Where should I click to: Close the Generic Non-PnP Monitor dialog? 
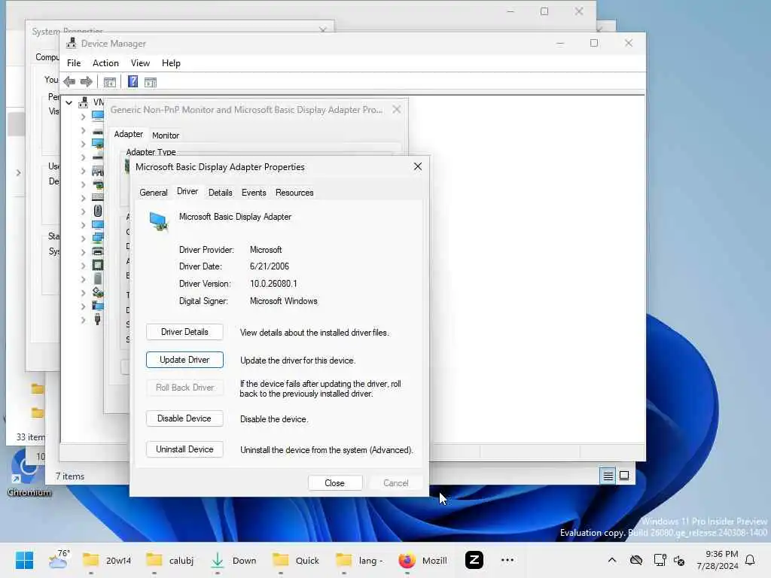(396, 110)
